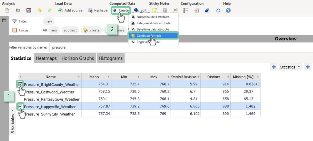Open the Statistics dropdown on the right

[x=290, y=67]
